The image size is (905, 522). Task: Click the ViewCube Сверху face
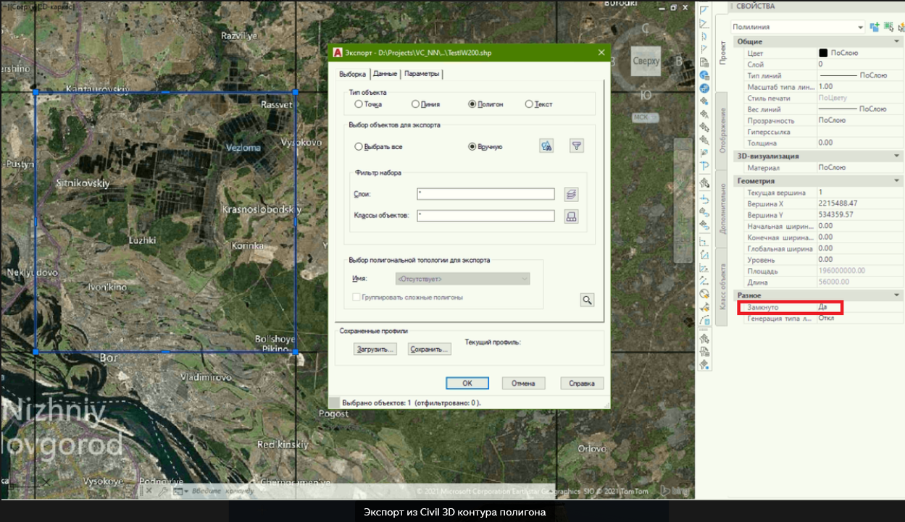646,62
